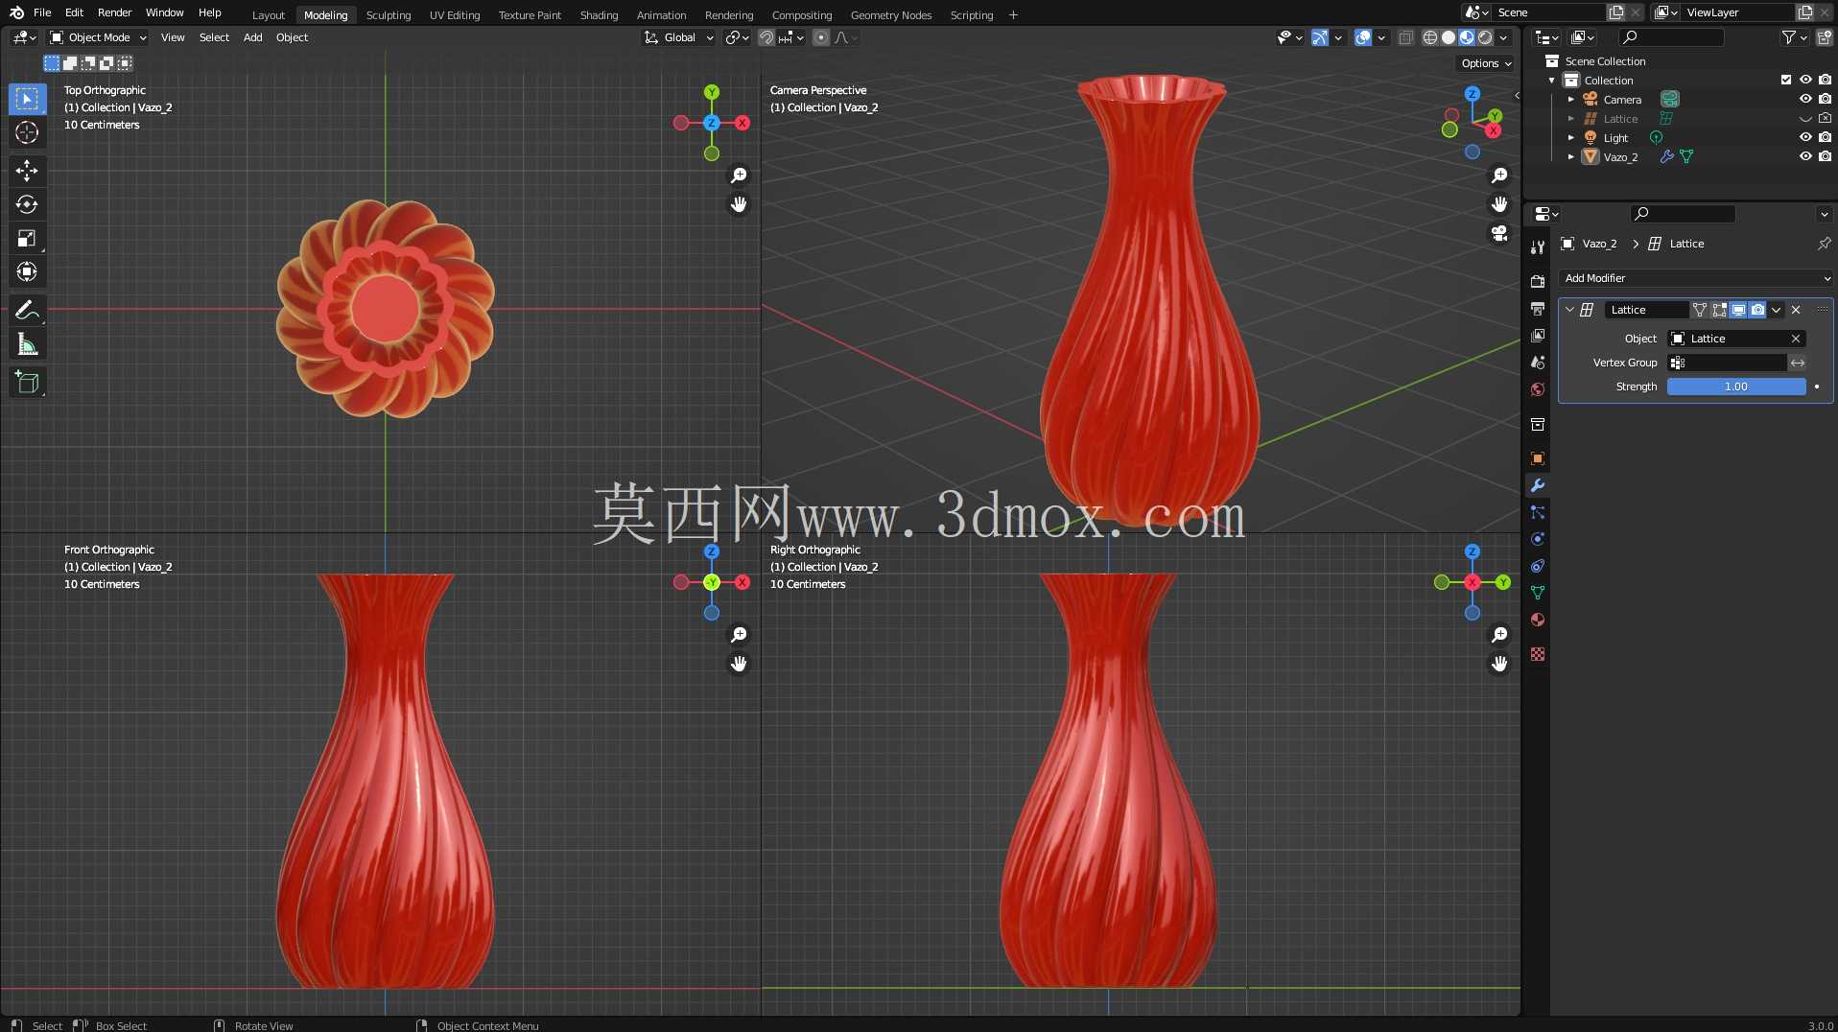Toggle visibility of the Light object
This screenshot has height=1032, width=1838.
coord(1805,137)
